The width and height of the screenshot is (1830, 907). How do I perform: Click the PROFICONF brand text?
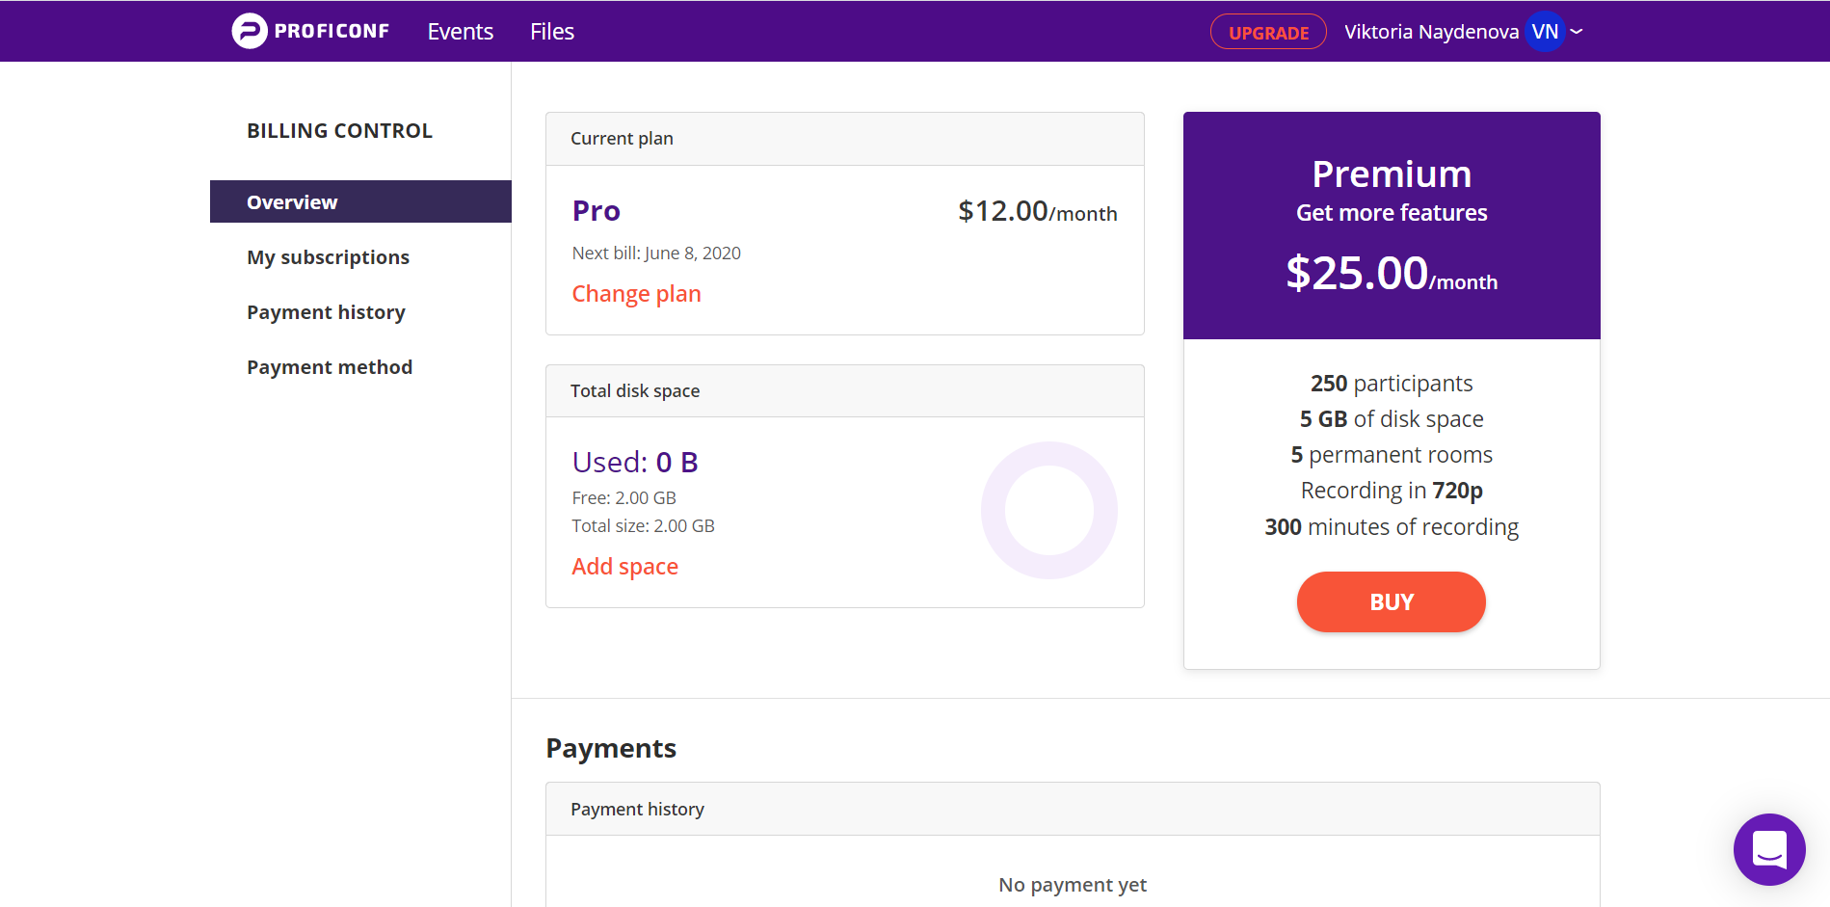(332, 31)
